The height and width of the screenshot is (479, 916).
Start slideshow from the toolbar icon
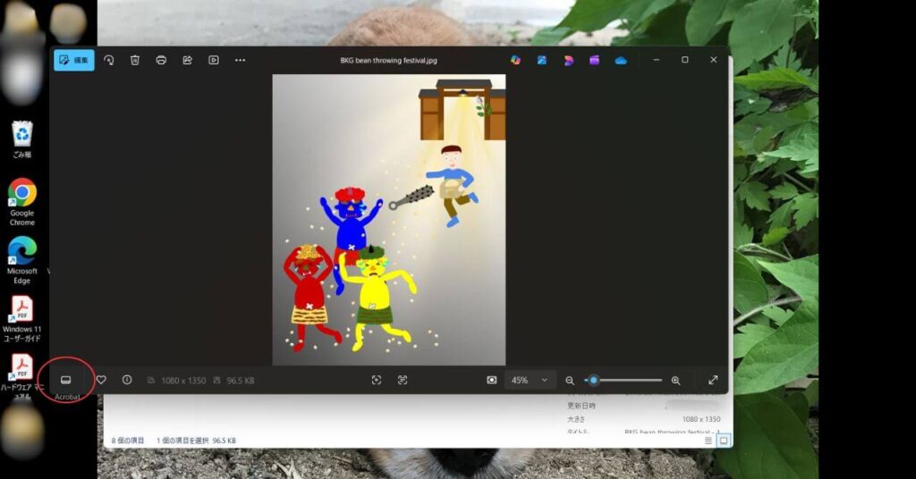pos(213,60)
